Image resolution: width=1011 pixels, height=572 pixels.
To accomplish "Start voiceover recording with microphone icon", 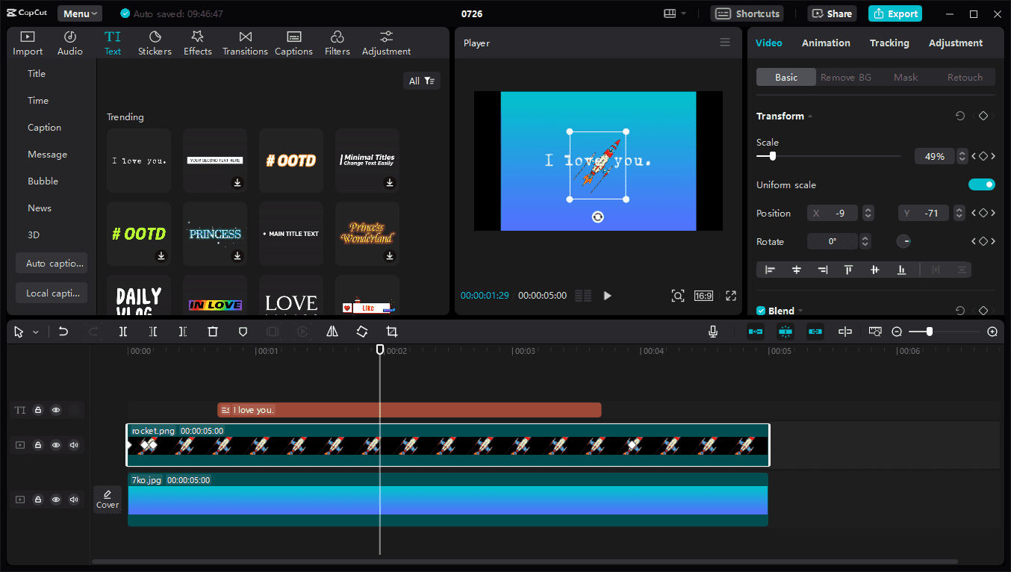I will [x=713, y=332].
